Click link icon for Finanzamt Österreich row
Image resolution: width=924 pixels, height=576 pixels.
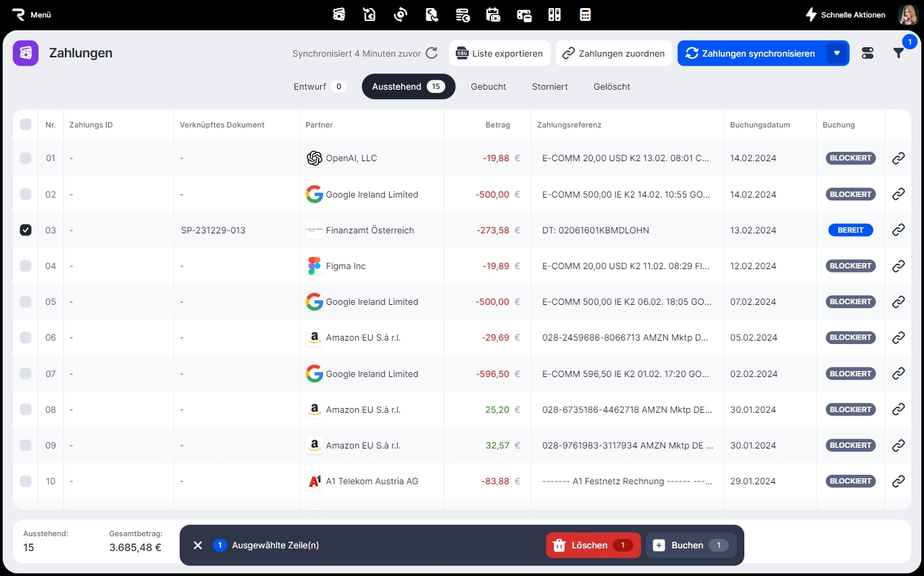click(x=898, y=230)
